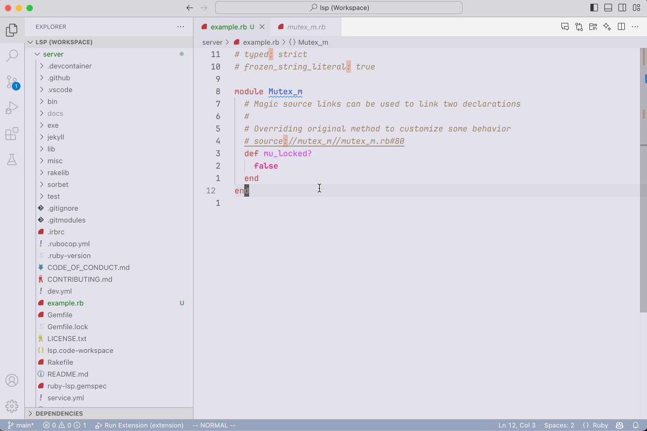Expand the docs folder
The height and width of the screenshot is (431, 647).
(109, 113)
